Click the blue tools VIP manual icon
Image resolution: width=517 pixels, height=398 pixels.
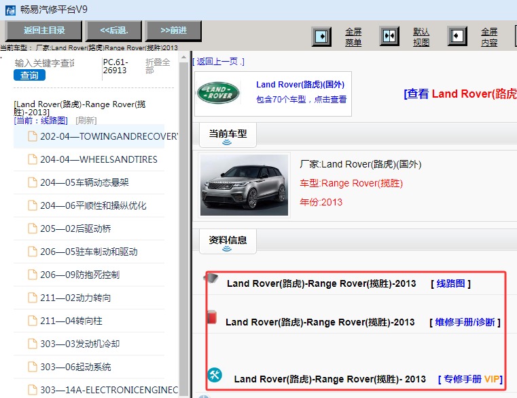click(x=215, y=375)
